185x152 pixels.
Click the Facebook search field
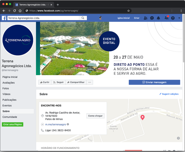tap(43, 18)
